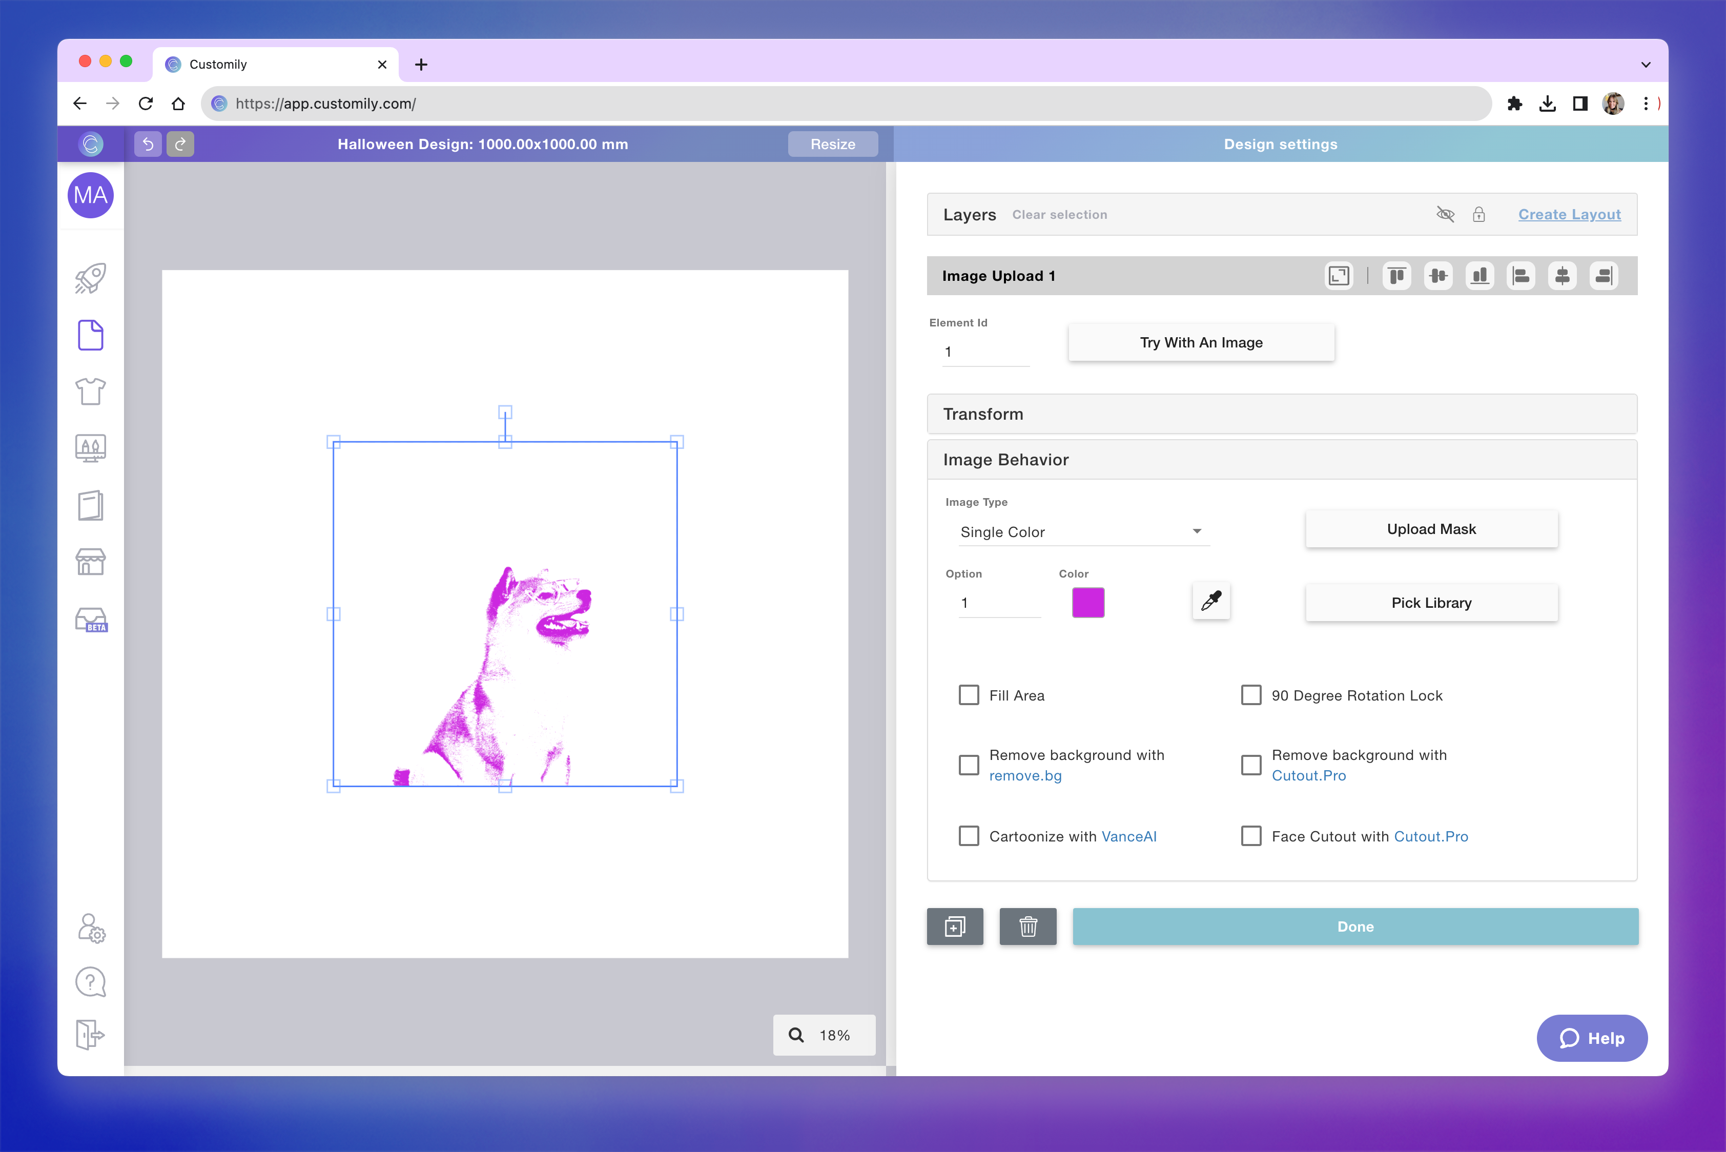Open the store panel in sidebar
Image resolution: width=1726 pixels, height=1152 pixels.
[x=90, y=562]
